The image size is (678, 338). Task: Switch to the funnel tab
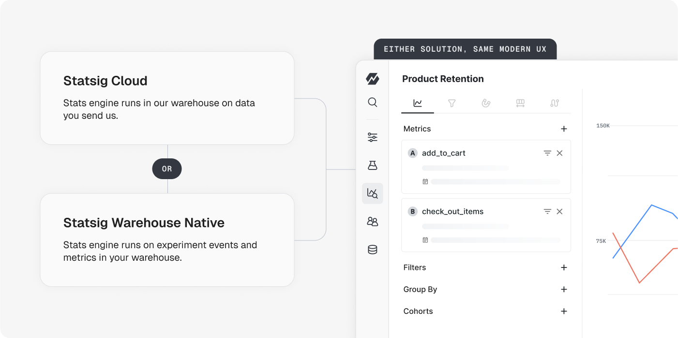pyautogui.click(x=452, y=103)
